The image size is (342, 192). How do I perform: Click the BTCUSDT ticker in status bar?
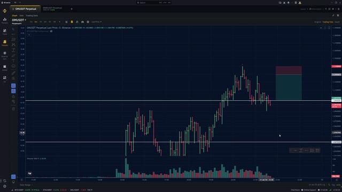point(27,190)
